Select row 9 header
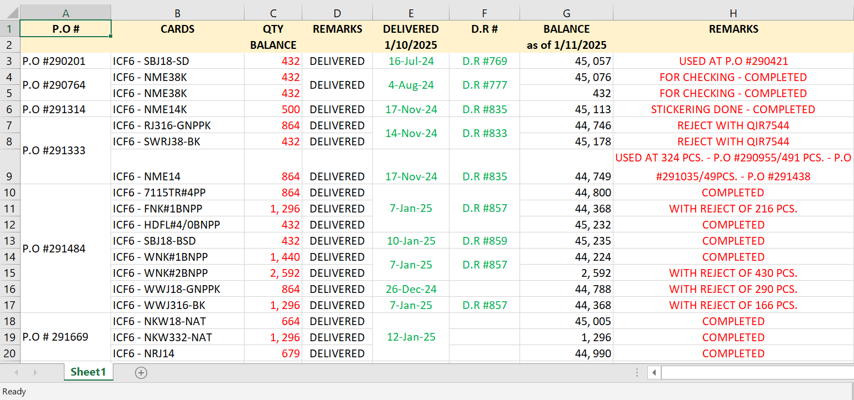Image resolution: width=854 pixels, height=400 pixels. [x=10, y=166]
